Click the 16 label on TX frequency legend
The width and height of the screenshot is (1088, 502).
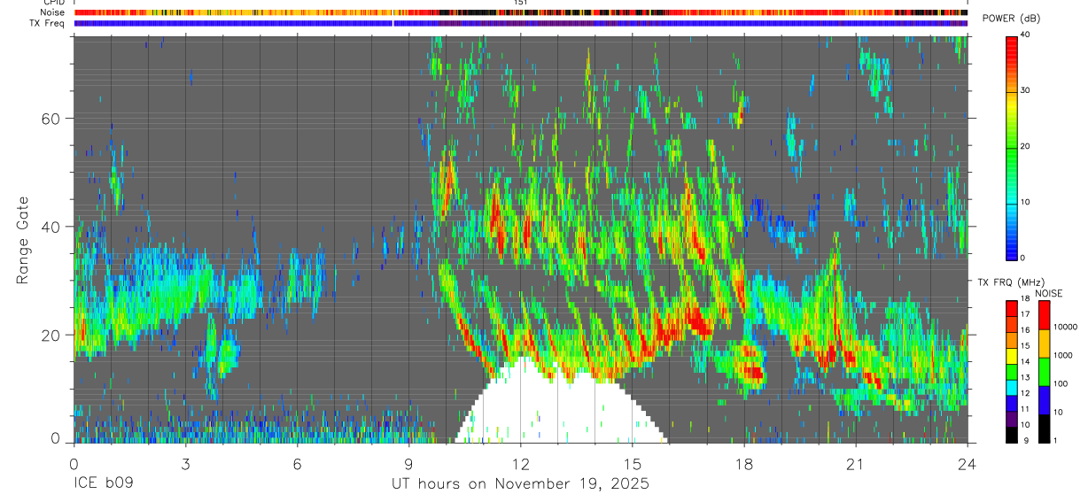tap(1025, 330)
